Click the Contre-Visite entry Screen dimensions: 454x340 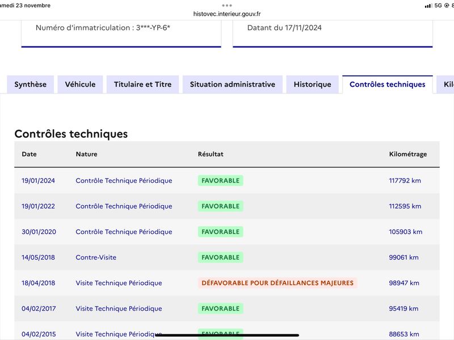click(96, 257)
